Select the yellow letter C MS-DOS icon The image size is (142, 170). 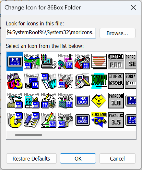[x=15, y=120]
